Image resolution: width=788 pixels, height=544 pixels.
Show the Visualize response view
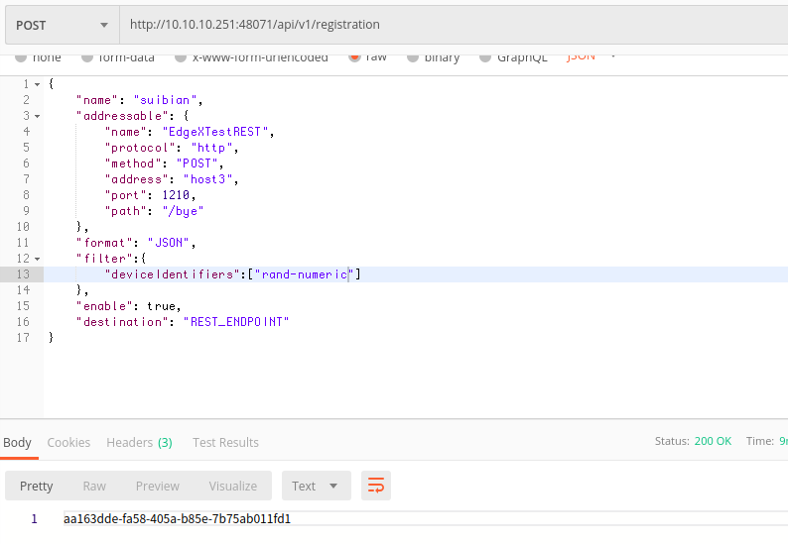pos(232,486)
